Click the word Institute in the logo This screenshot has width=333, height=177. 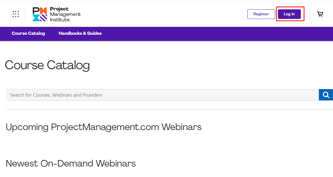coord(60,20)
